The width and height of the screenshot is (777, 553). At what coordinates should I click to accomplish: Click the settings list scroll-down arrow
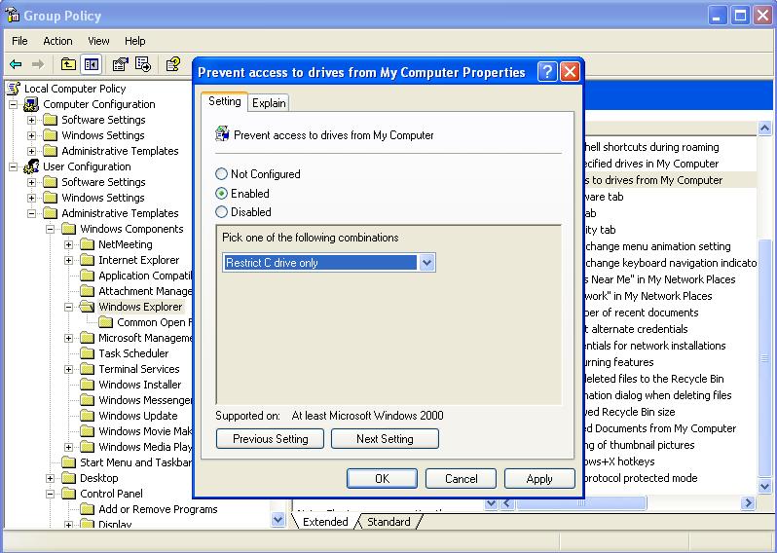[x=764, y=486]
